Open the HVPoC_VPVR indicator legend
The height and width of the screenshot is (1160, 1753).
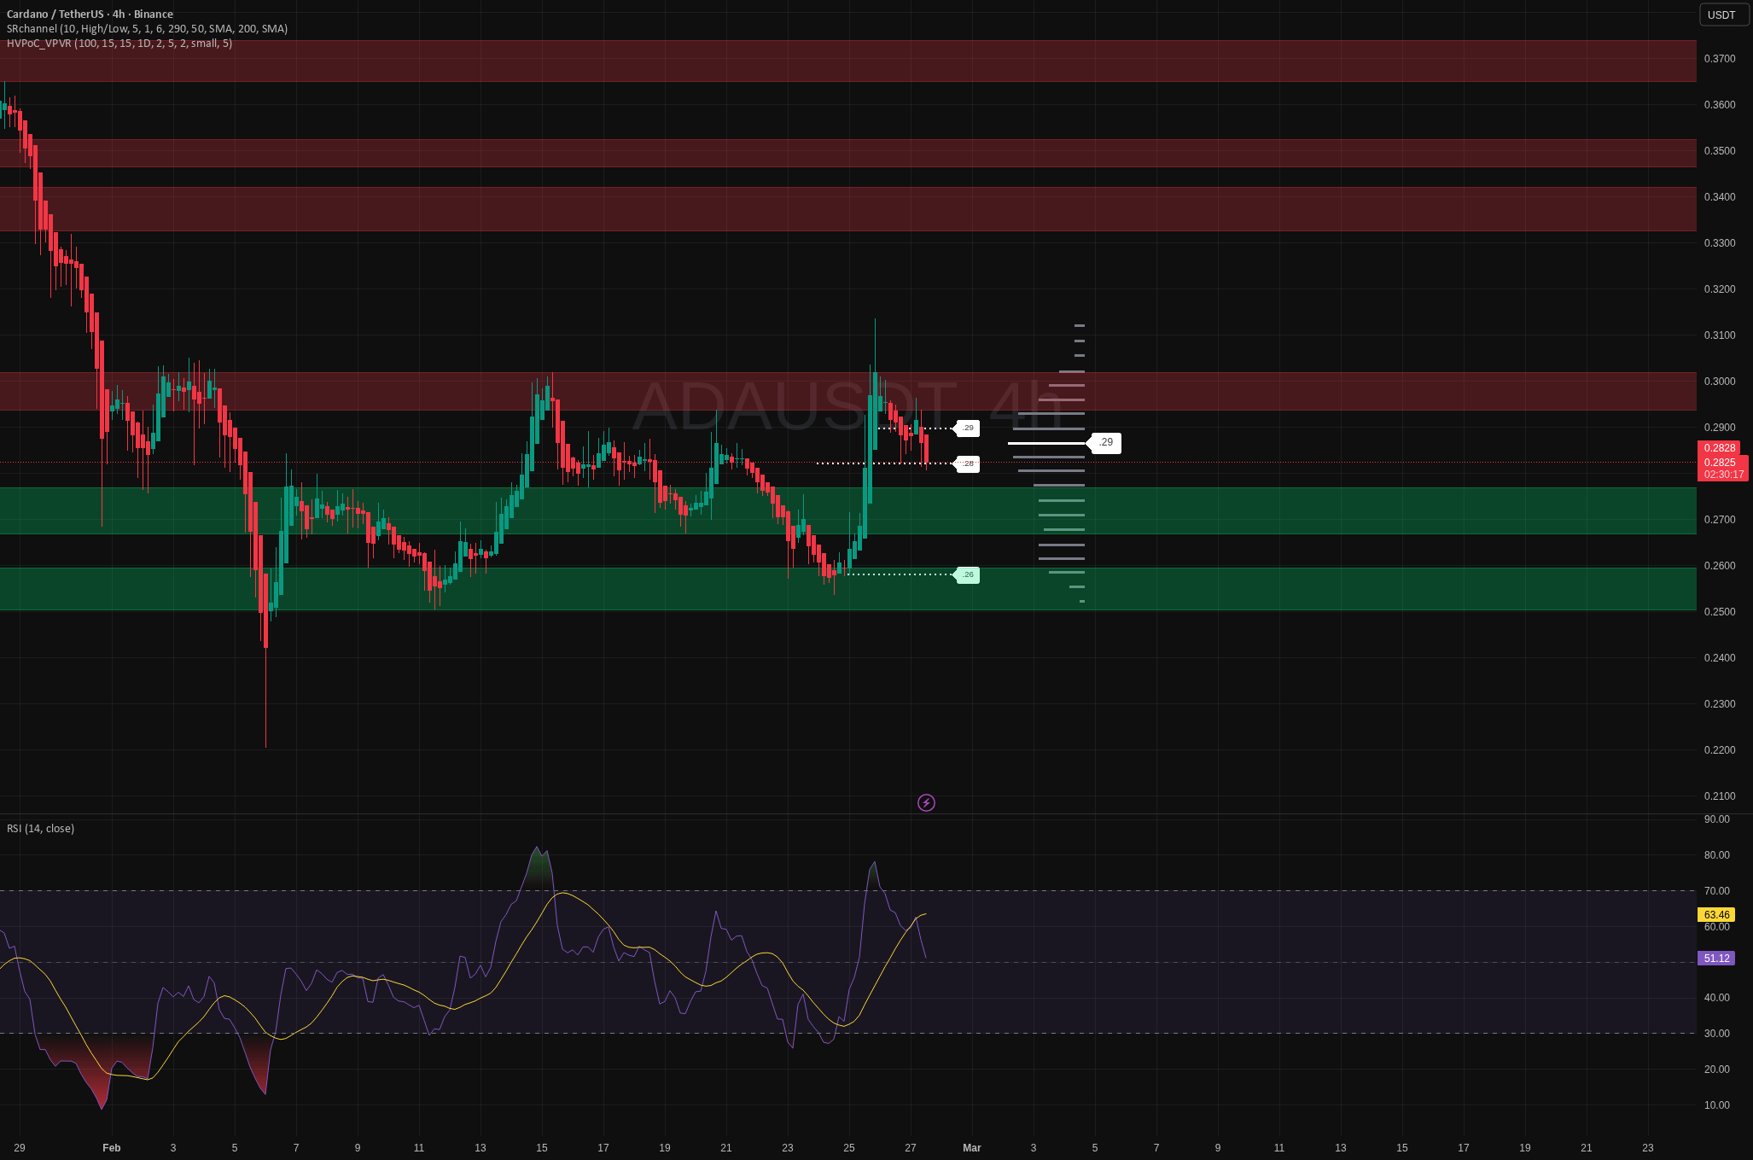click(x=119, y=44)
